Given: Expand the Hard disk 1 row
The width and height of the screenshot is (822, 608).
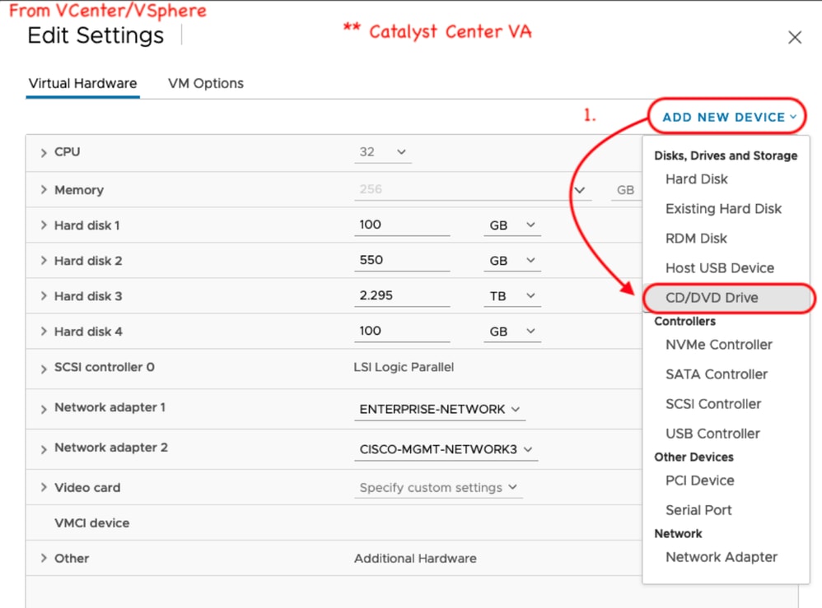Looking at the screenshot, I should click(x=44, y=225).
